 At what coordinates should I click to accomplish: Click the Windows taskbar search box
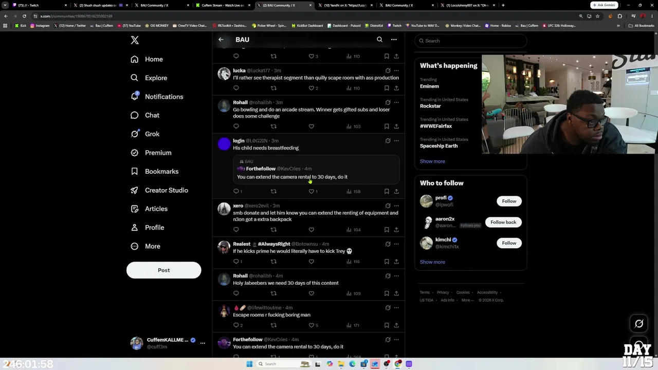pos(284,364)
